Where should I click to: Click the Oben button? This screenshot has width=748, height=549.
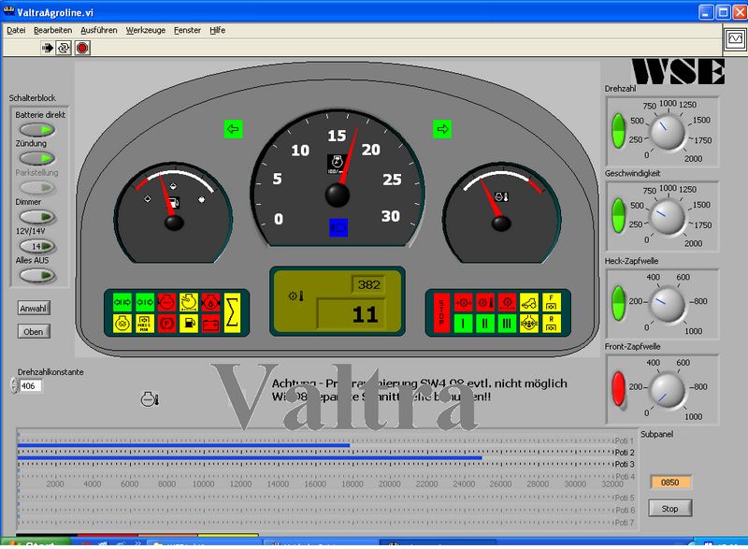34,331
